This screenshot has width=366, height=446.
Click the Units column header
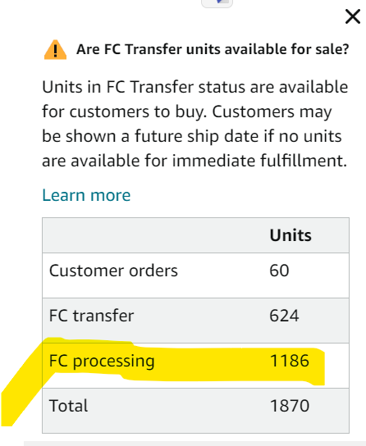pyautogui.click(x=291, y=235)
